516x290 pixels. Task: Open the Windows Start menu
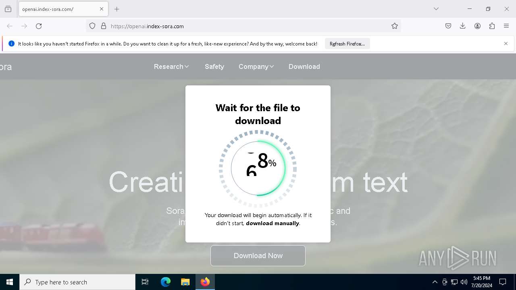pyautogui.click(x=10, y=282)
